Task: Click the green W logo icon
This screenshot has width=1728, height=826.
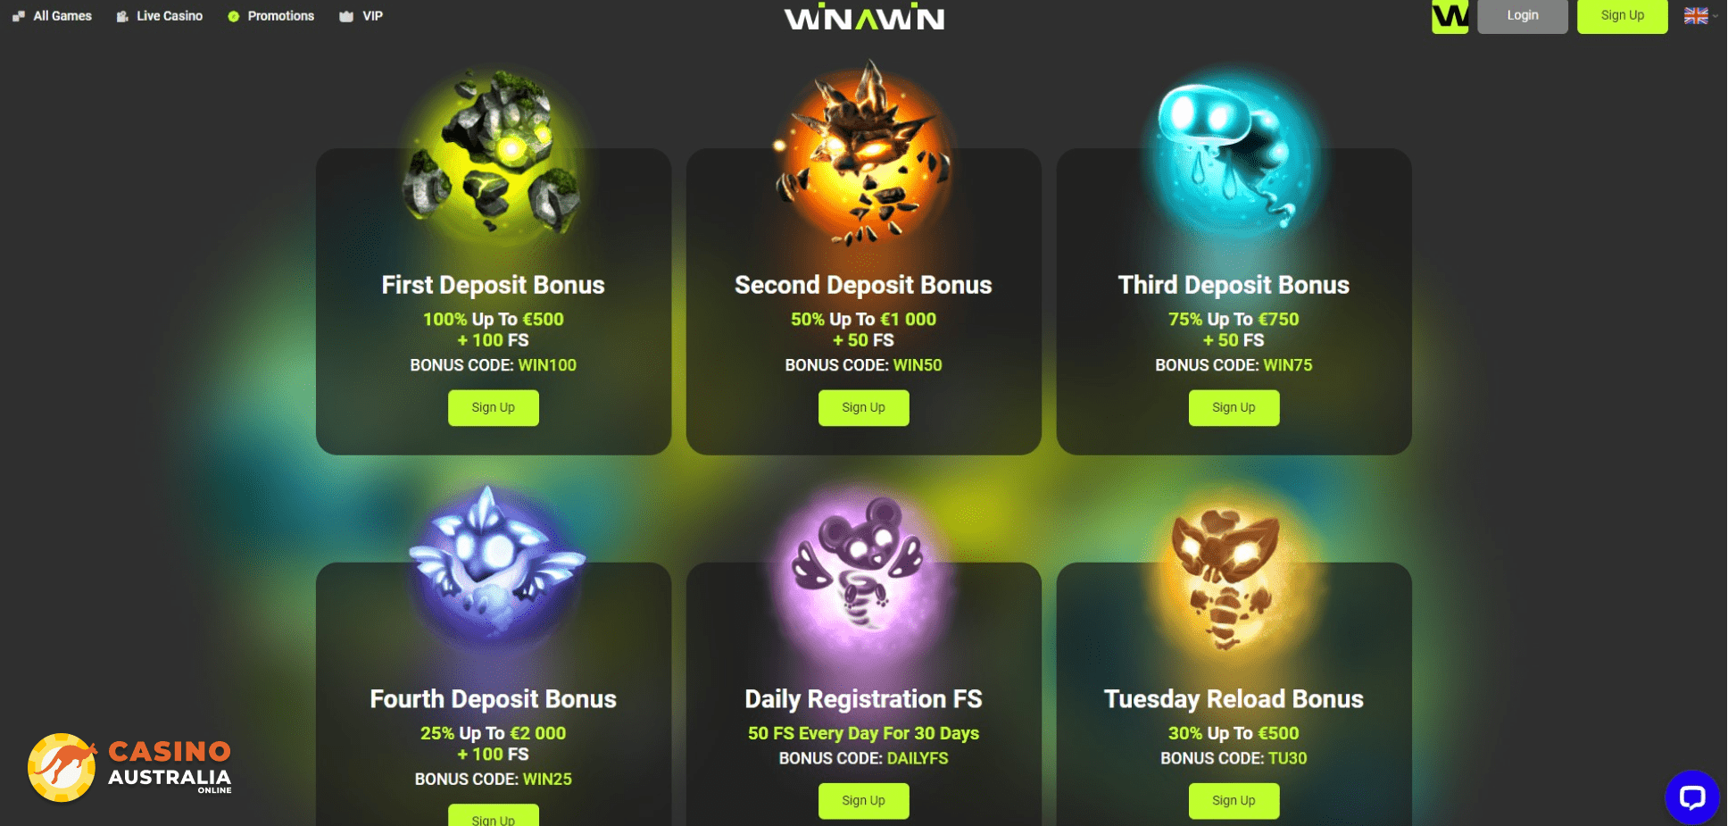Action: (x=1450, y=16)
